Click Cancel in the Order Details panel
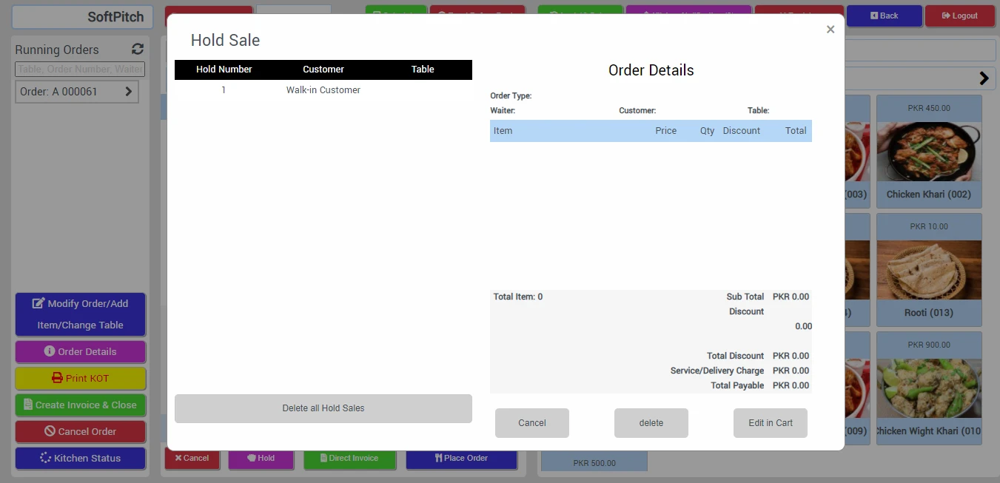The image size is (1000, 483). click(531, 423)
